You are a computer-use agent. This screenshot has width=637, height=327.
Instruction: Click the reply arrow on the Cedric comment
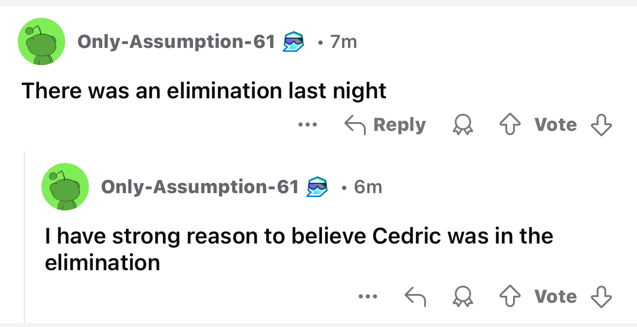pos(415,296)
